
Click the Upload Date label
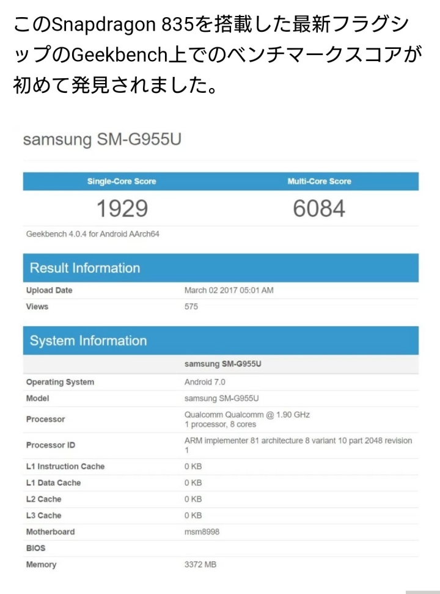pyautogui.click(x=50, y=290)
